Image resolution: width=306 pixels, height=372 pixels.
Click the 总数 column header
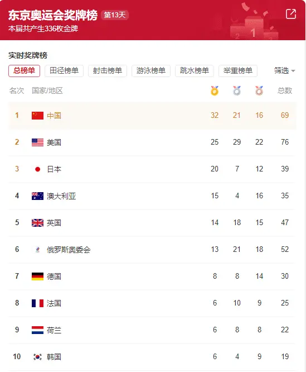point(285,90)
